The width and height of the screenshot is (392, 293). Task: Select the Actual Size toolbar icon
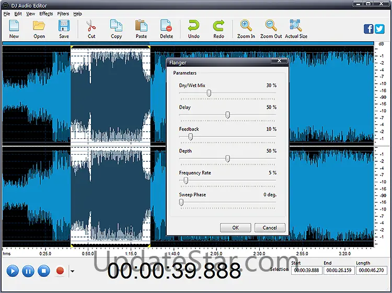point(296,26)
